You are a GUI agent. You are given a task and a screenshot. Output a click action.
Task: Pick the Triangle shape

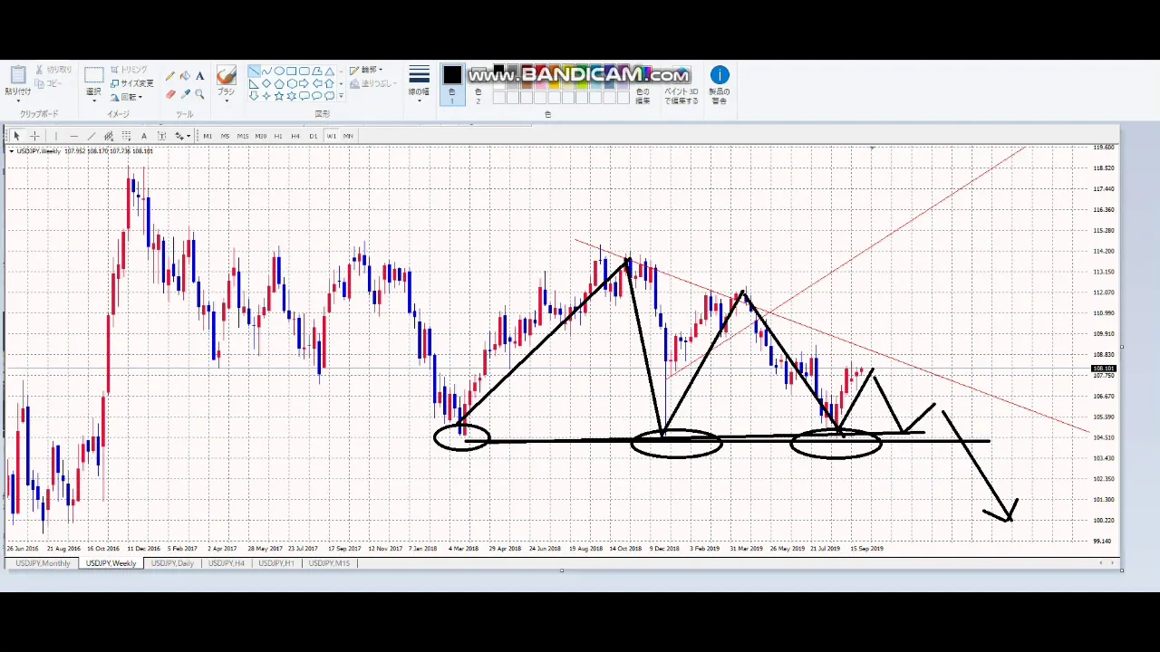(329, 72)
